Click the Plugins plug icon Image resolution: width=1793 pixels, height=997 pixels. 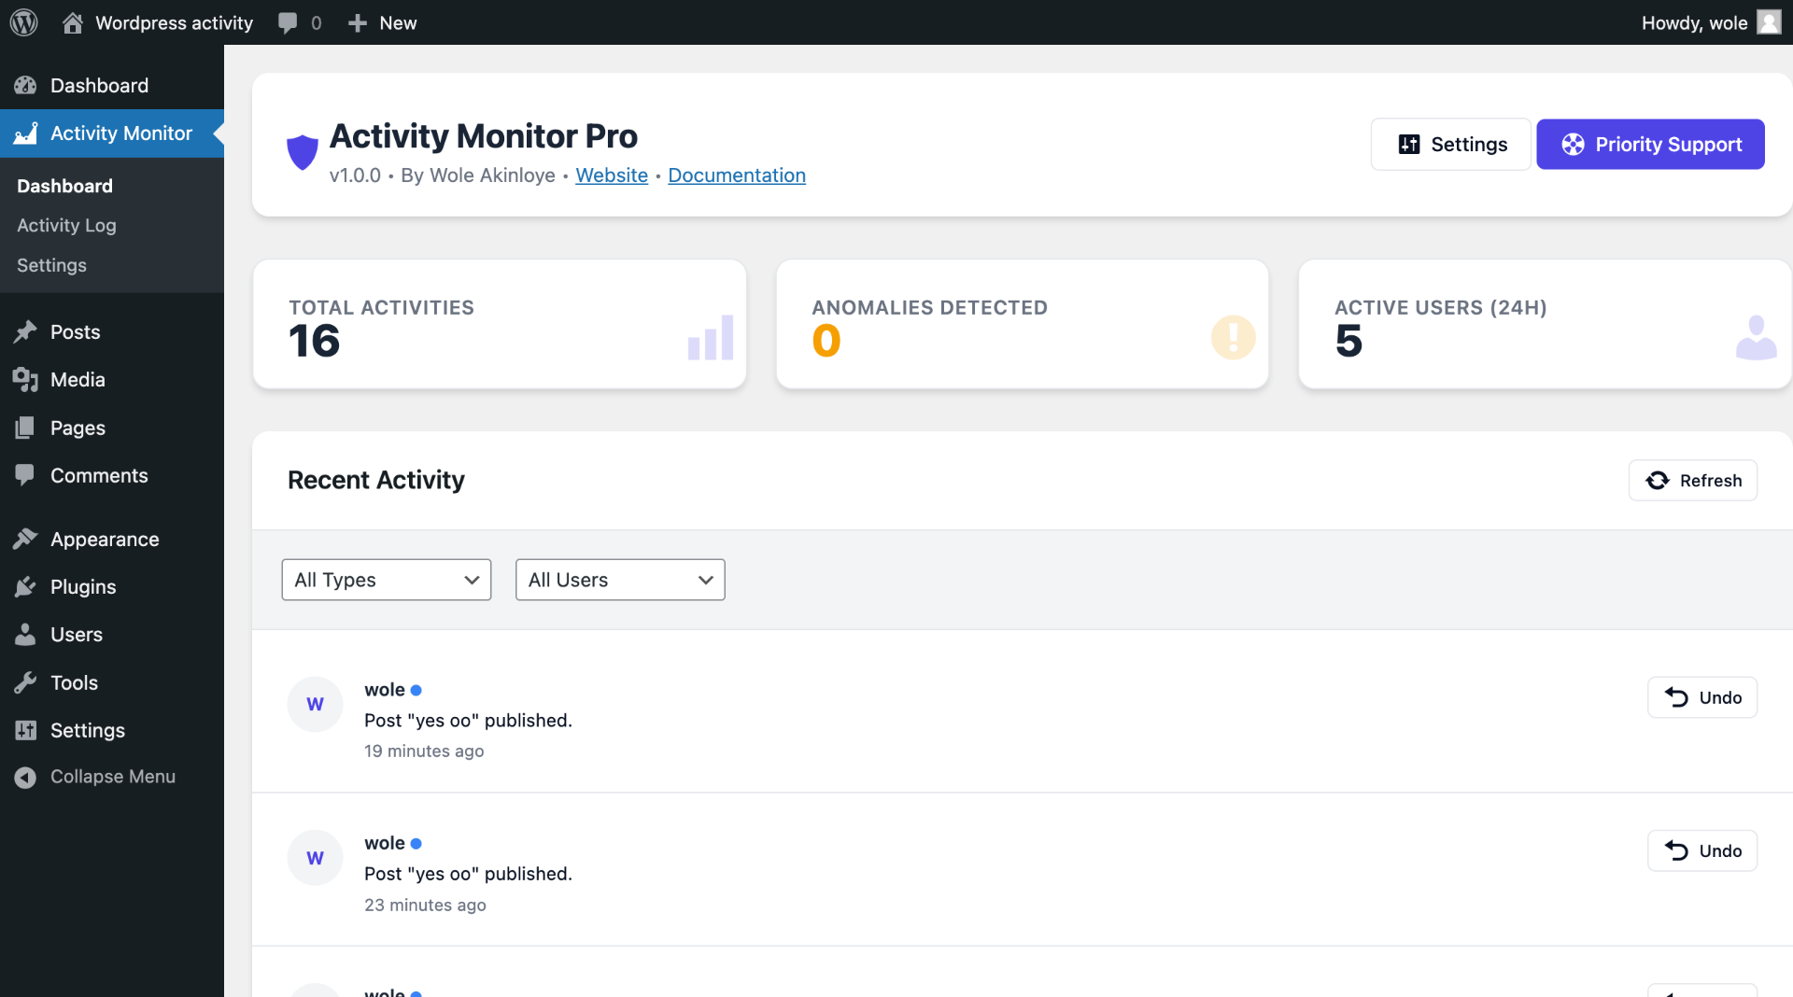[x=25, y=586]
